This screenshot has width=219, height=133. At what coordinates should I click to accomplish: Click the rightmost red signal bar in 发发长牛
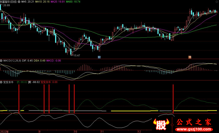tap(173, 98)
